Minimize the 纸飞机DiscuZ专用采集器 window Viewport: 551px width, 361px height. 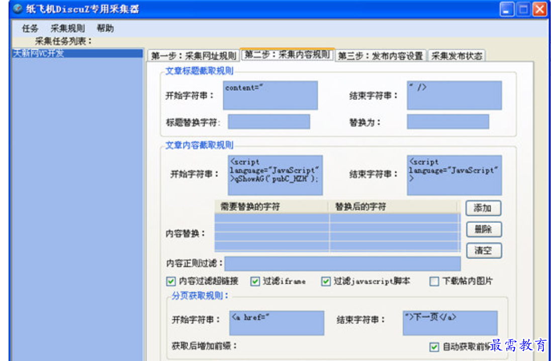[507, 9]
